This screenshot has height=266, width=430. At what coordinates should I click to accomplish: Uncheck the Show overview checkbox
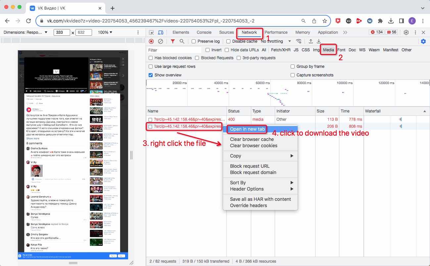coord(151,75)
